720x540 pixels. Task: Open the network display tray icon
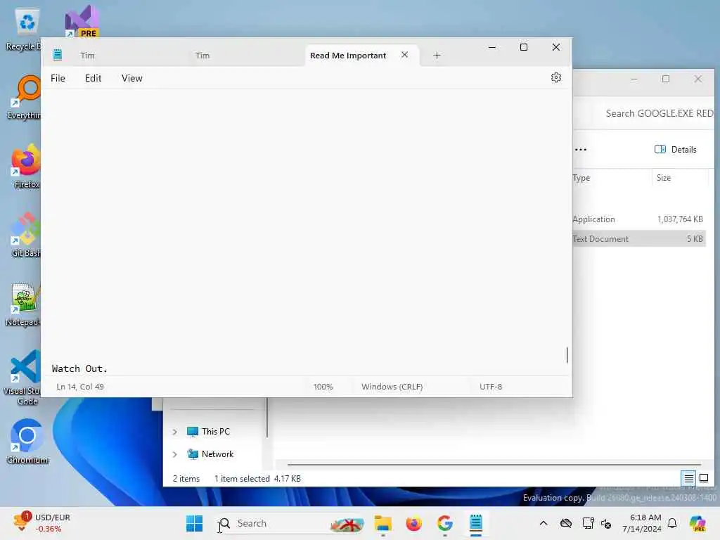(x=588, y=523)
